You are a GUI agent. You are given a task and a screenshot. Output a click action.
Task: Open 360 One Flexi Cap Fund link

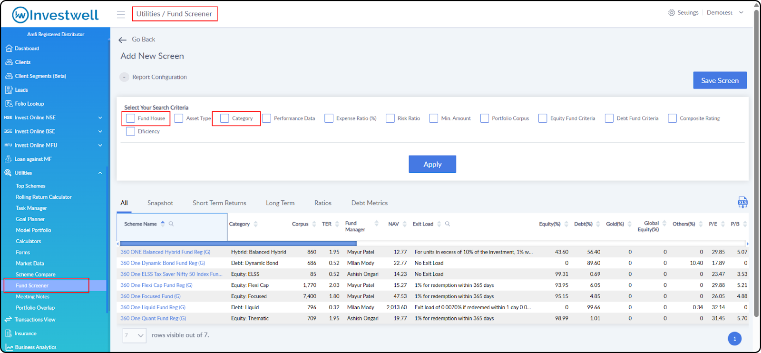pos(156,285)
